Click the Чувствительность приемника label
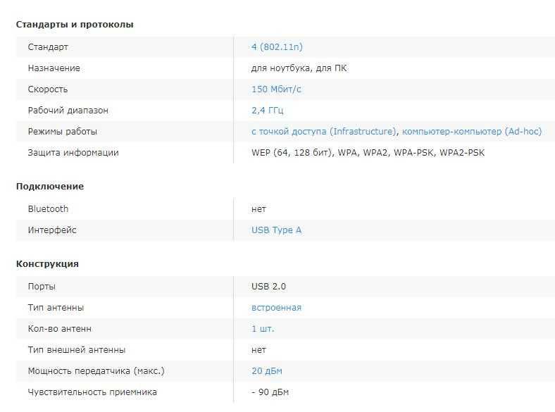This screenshot has width=555, height=412. coord(92,392)
